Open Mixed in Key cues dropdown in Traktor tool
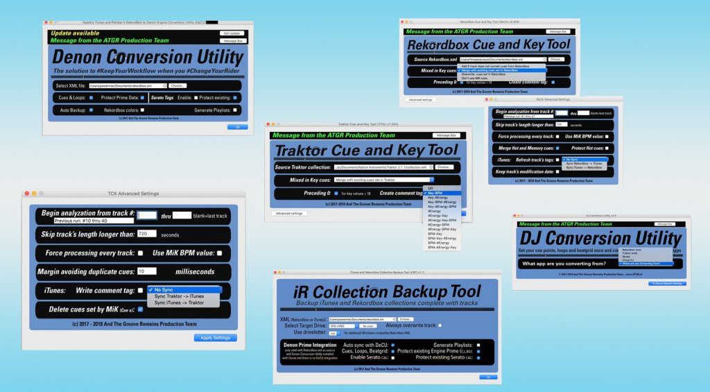710x392 pixels. click(x=384, y=180)
